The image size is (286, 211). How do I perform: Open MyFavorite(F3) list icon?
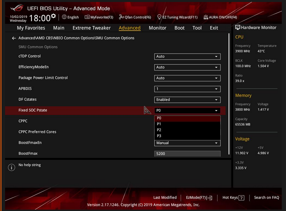click(87, 17)
